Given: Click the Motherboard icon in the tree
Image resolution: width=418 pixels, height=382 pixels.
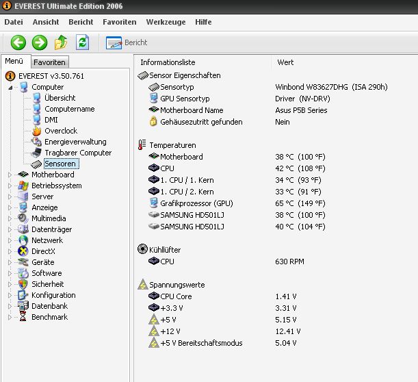Looking at the screenshot, I should [x=23, y=175].
